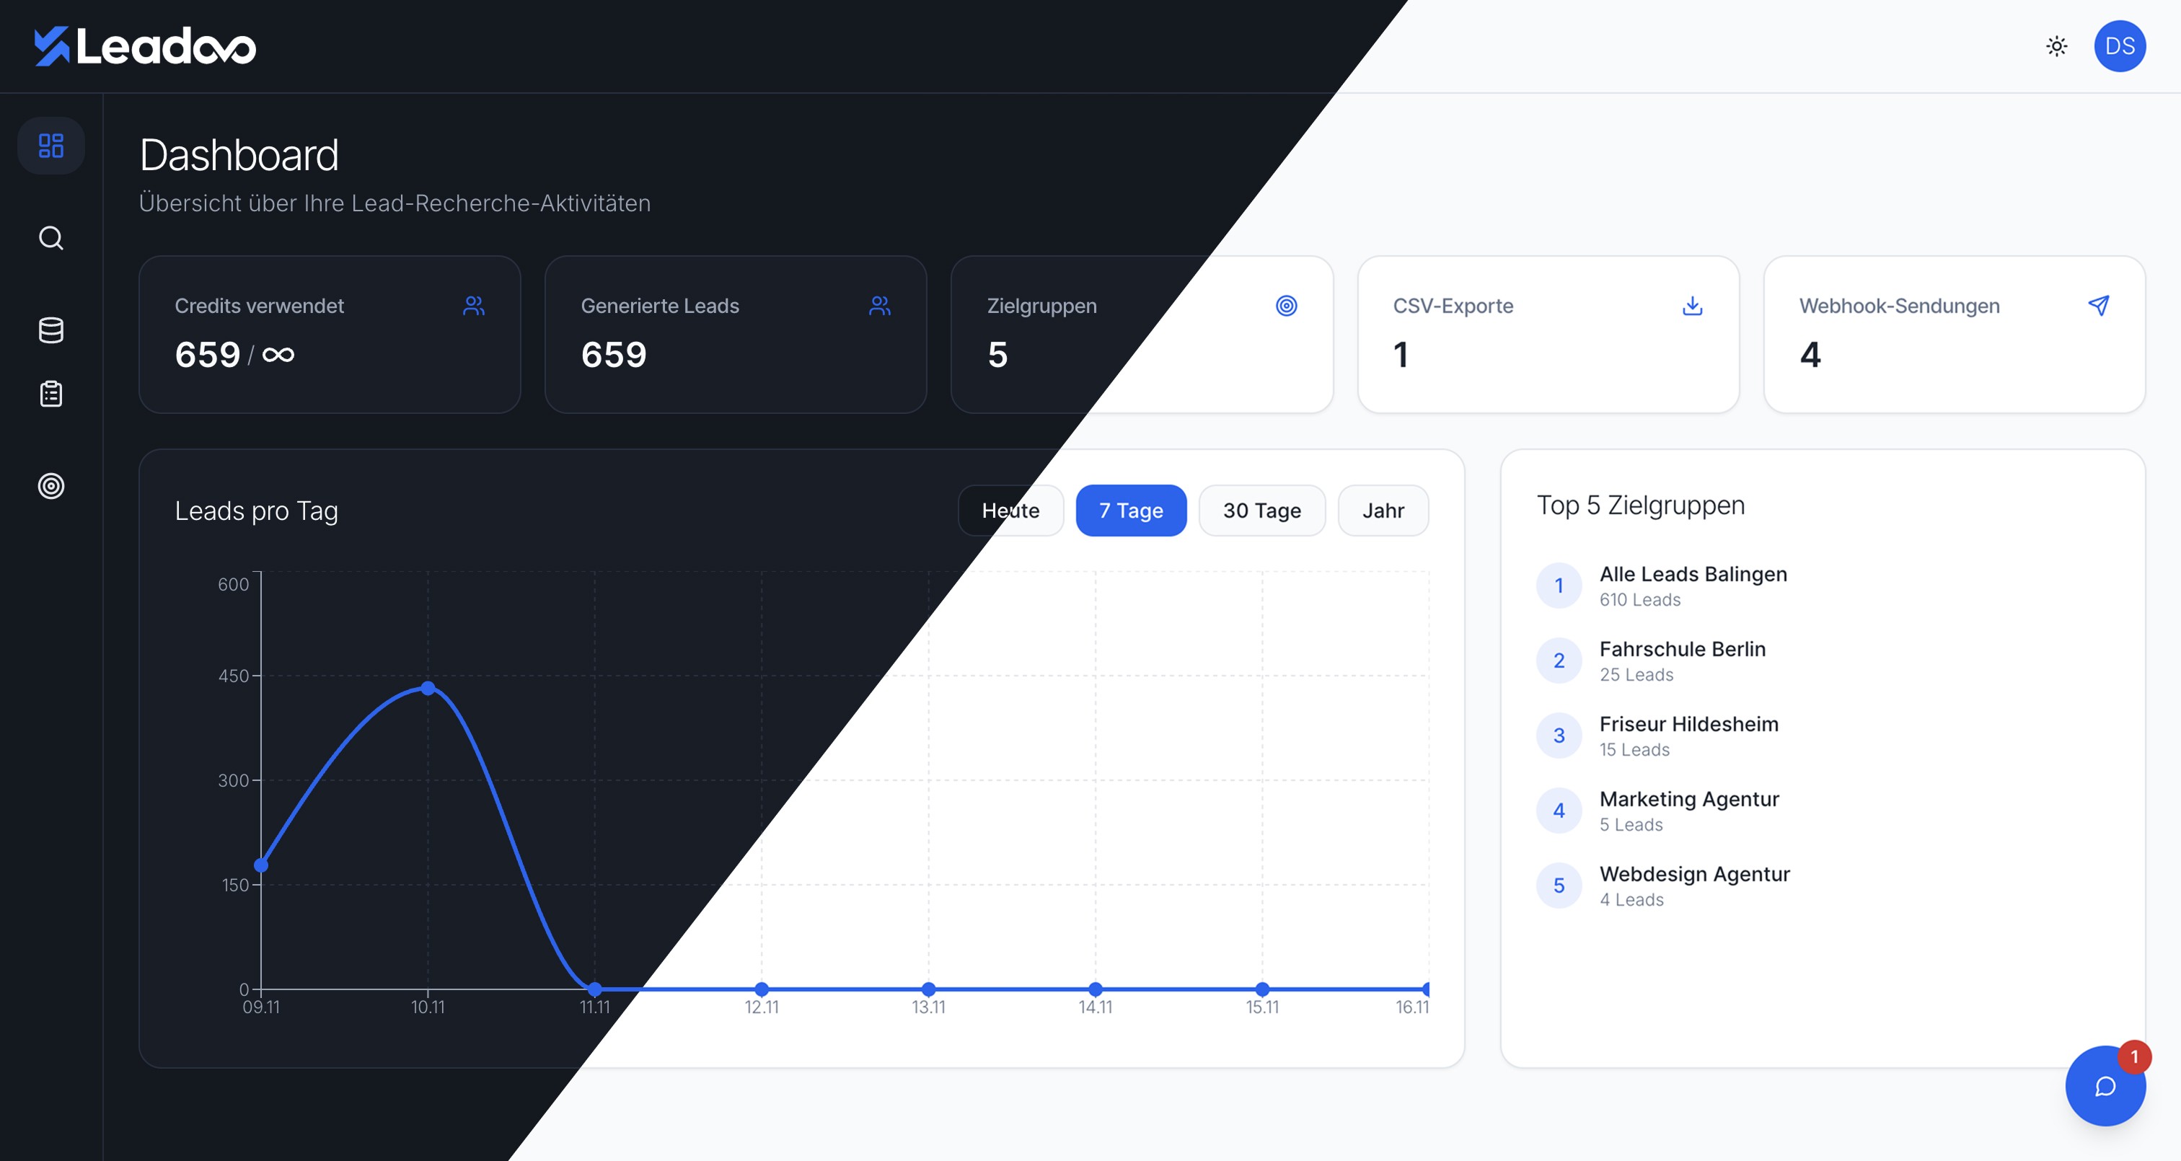Viewport: 2181px width, 1161px height.
Task: Open the DS user avatar menu
Action: 2119,47
